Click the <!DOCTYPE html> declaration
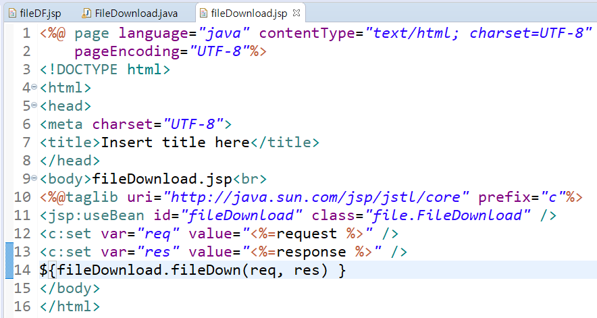The image size is (597, 318). pyautogui.click(x=105, y=70)
